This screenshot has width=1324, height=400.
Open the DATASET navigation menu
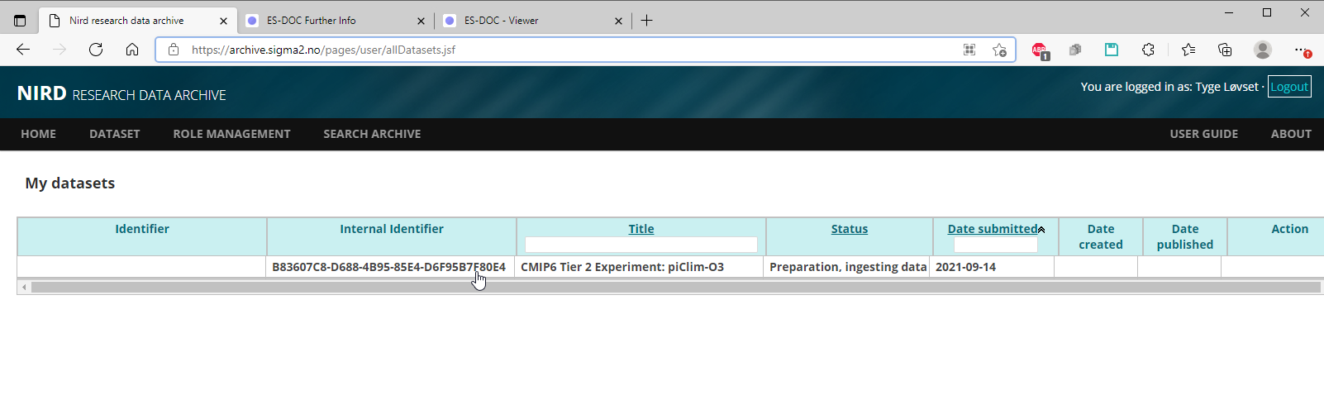[114, 134]
